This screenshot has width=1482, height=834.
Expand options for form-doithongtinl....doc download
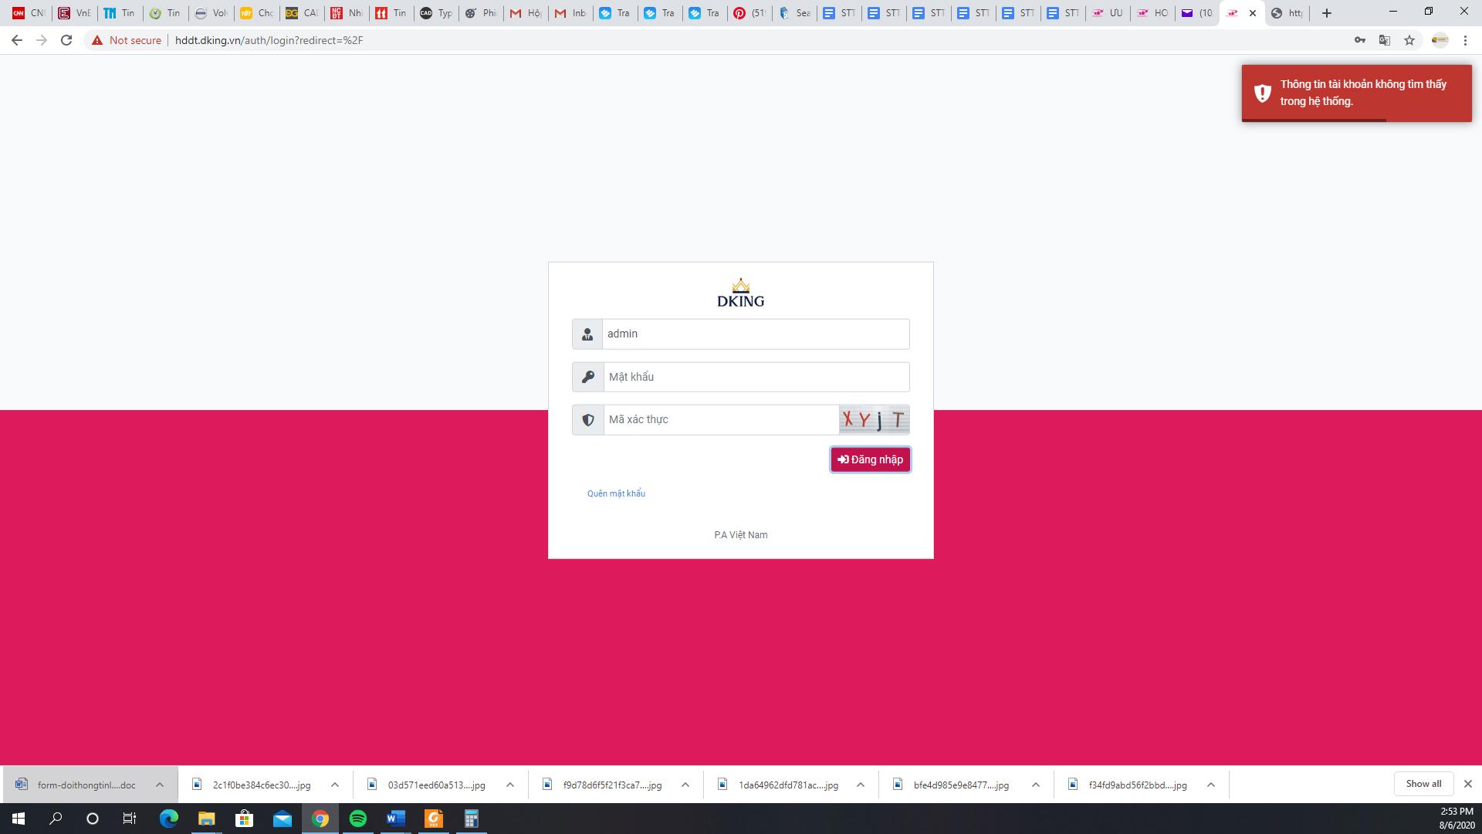(x=160, y=785)
